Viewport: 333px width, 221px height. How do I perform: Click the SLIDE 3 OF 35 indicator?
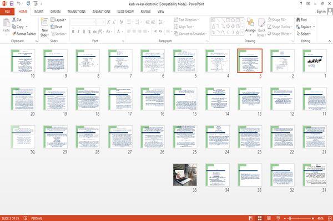click(x=10, y=218)
